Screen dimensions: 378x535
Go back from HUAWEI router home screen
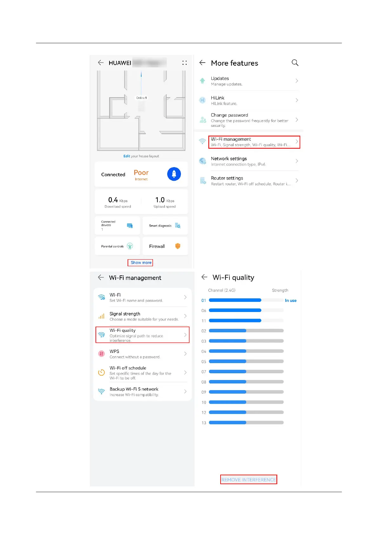101,63
